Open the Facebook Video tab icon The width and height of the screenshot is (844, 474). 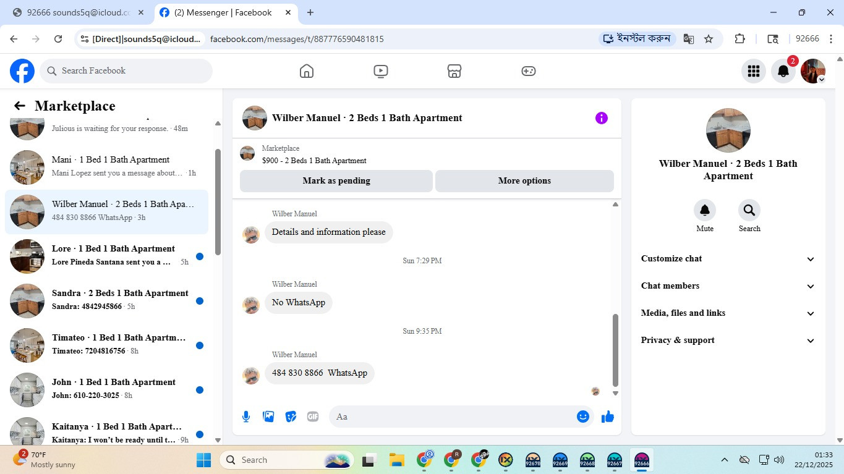[381, 71]
